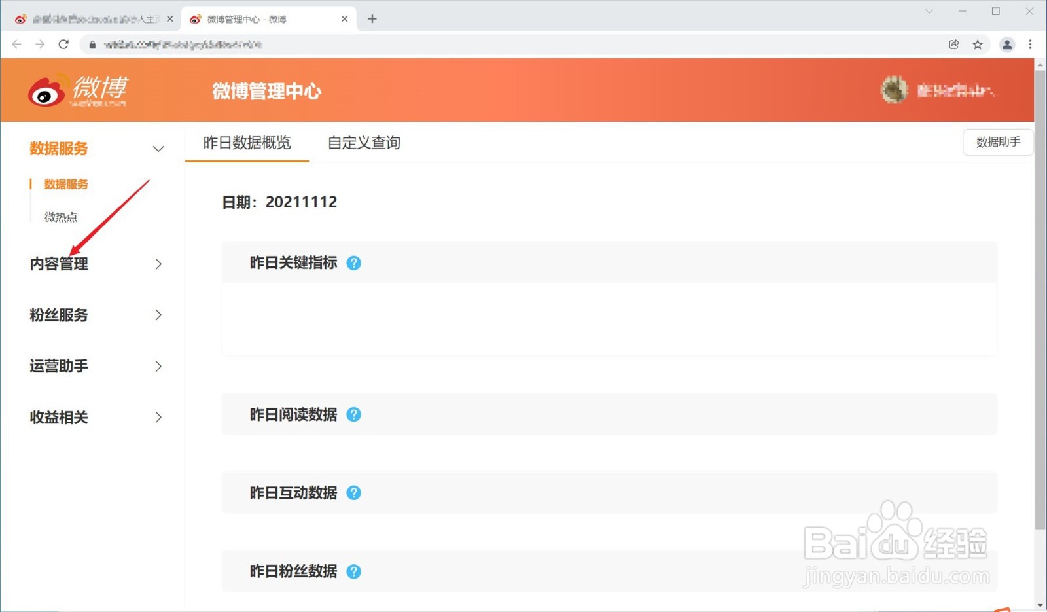Switch to the 昨日数据概览 tab
Screen dimensions: 1047x612
click(247, 143)
